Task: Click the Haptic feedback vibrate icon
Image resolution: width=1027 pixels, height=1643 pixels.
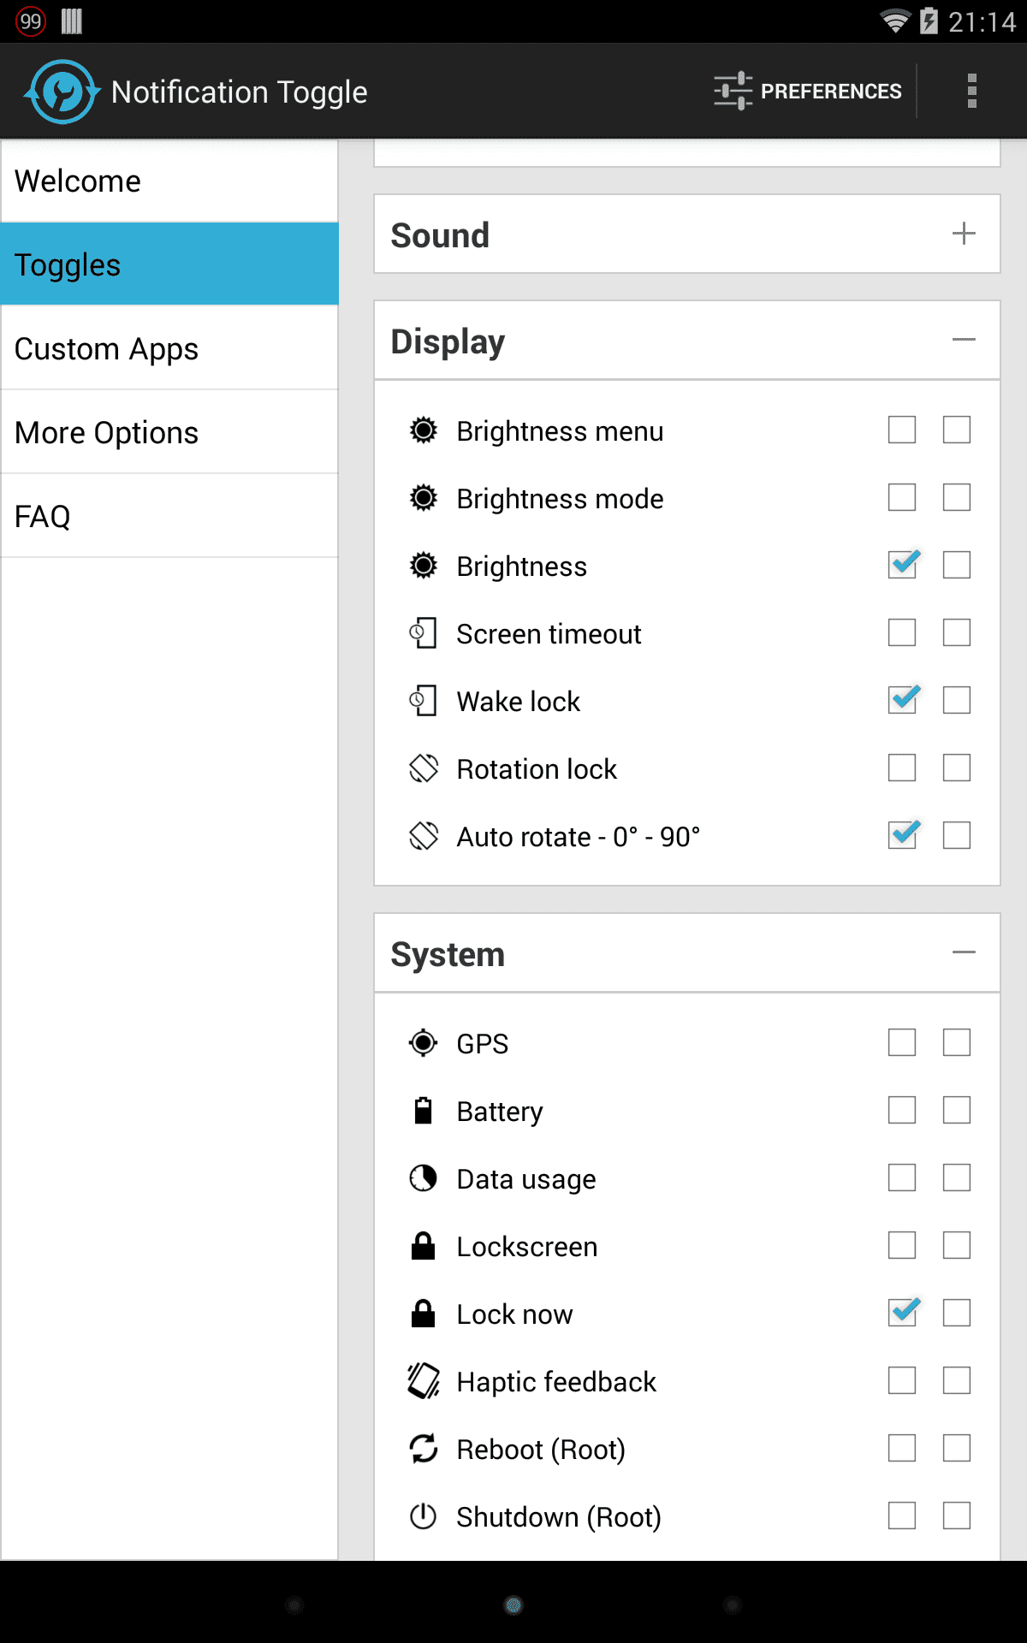Action: (x=423, y=1381)
